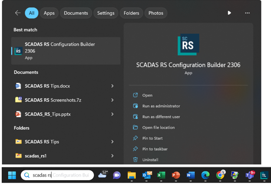Click the PowerPoint file icon beside SCADAS_RS_Tips.pptx
Image resolution: width=271 pixels, height=184 pixels.
click(18, 114)
